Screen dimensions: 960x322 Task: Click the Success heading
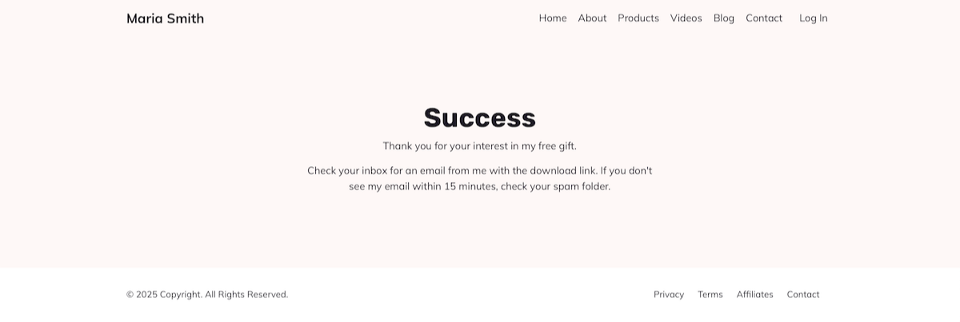(x=480, y=117)
